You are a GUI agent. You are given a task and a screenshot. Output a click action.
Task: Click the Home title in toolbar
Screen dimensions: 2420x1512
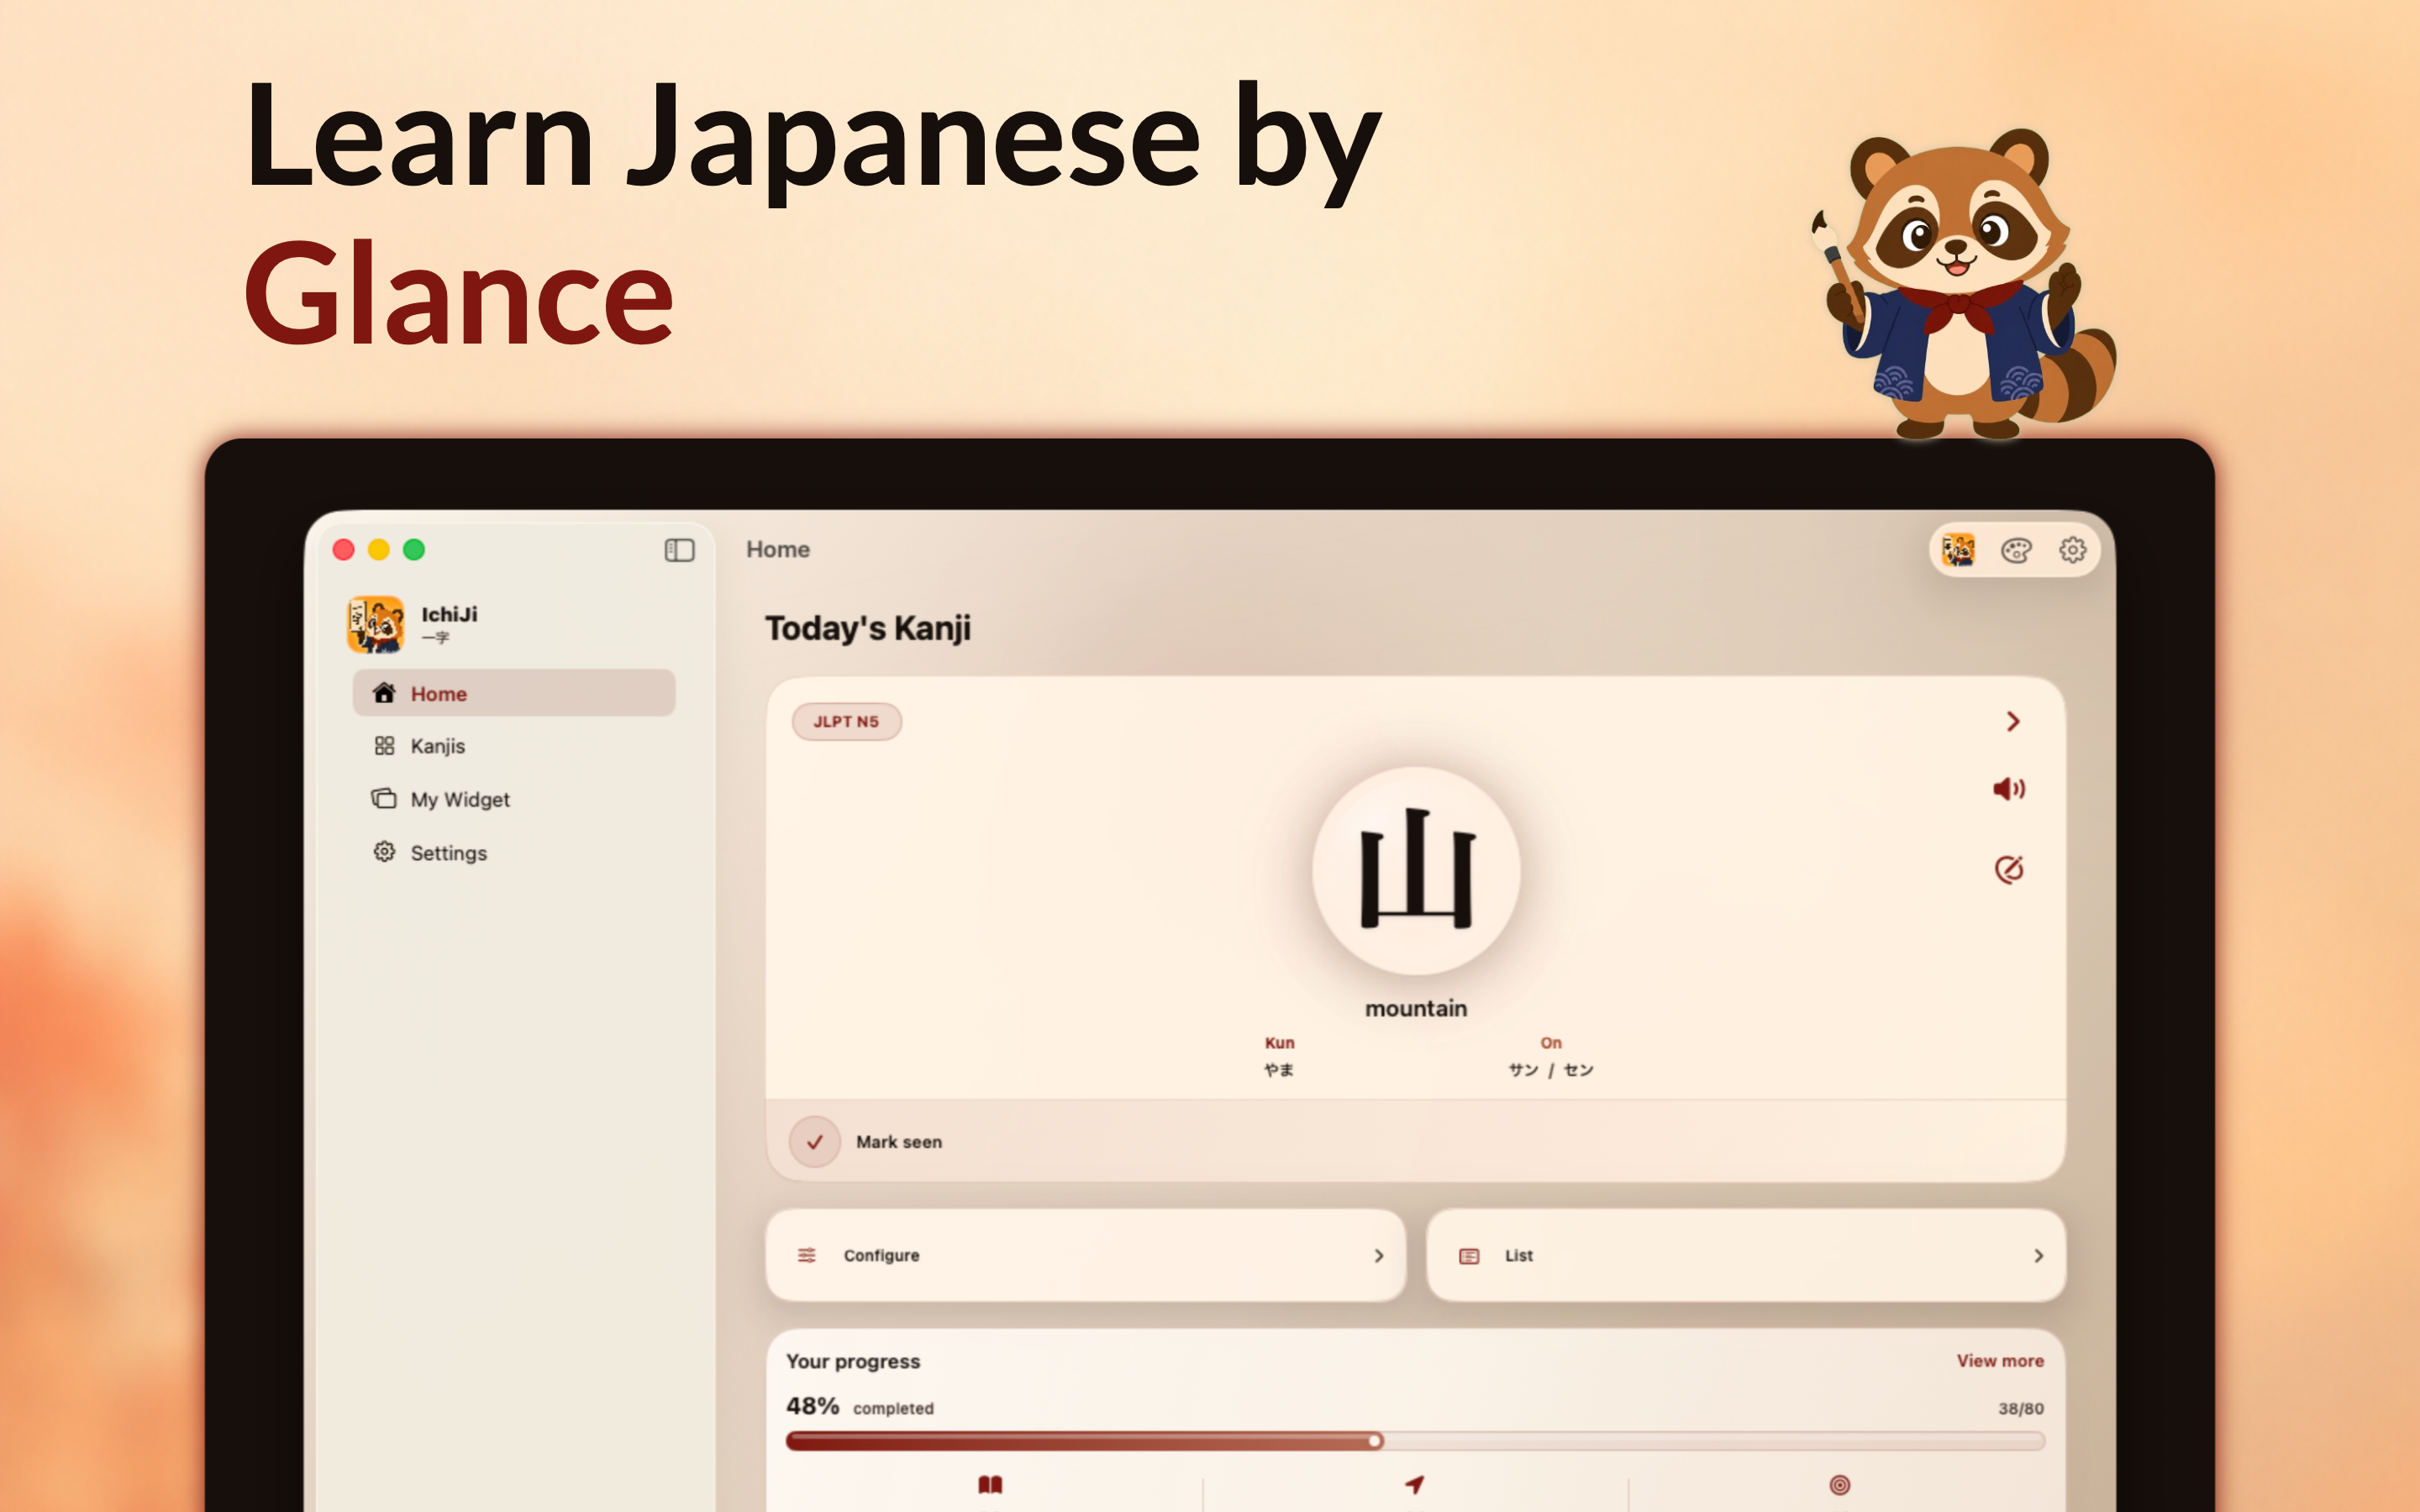(777, 549)
